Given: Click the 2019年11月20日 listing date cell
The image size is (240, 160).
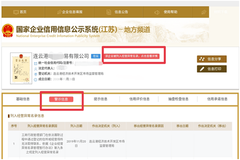Looking at the screenshot, I should pyautogui.click(x=76, y=144).
